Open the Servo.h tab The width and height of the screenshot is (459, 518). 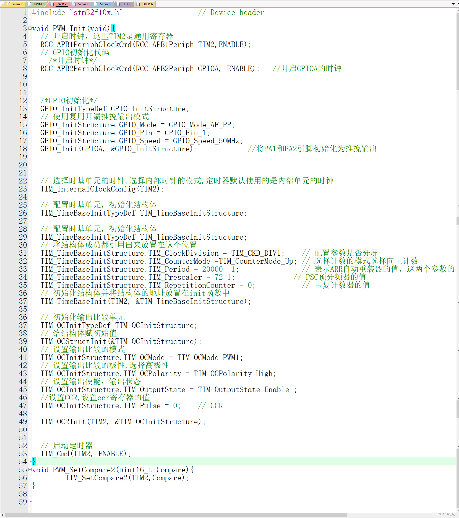pos(103,4)
